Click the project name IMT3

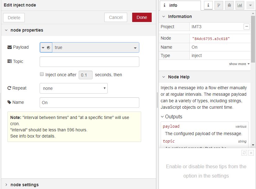196,27
